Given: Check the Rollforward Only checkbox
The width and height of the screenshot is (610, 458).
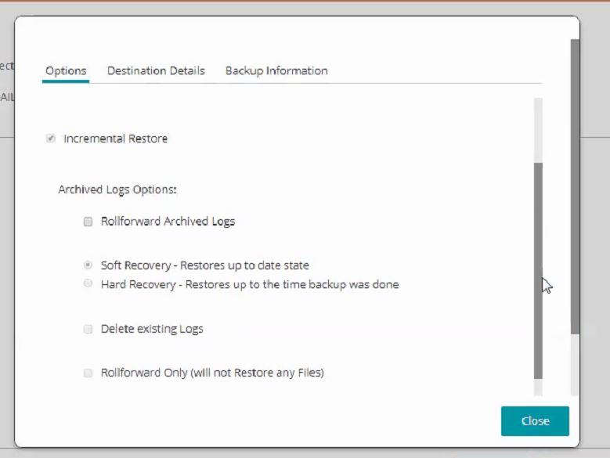Looking at the screenshot, I should (x=88, y=373).
